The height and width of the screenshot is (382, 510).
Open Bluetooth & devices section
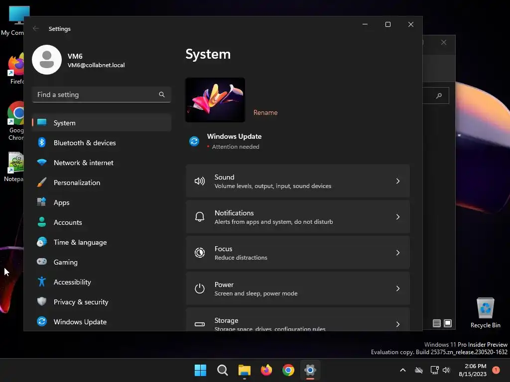point(102,143)
